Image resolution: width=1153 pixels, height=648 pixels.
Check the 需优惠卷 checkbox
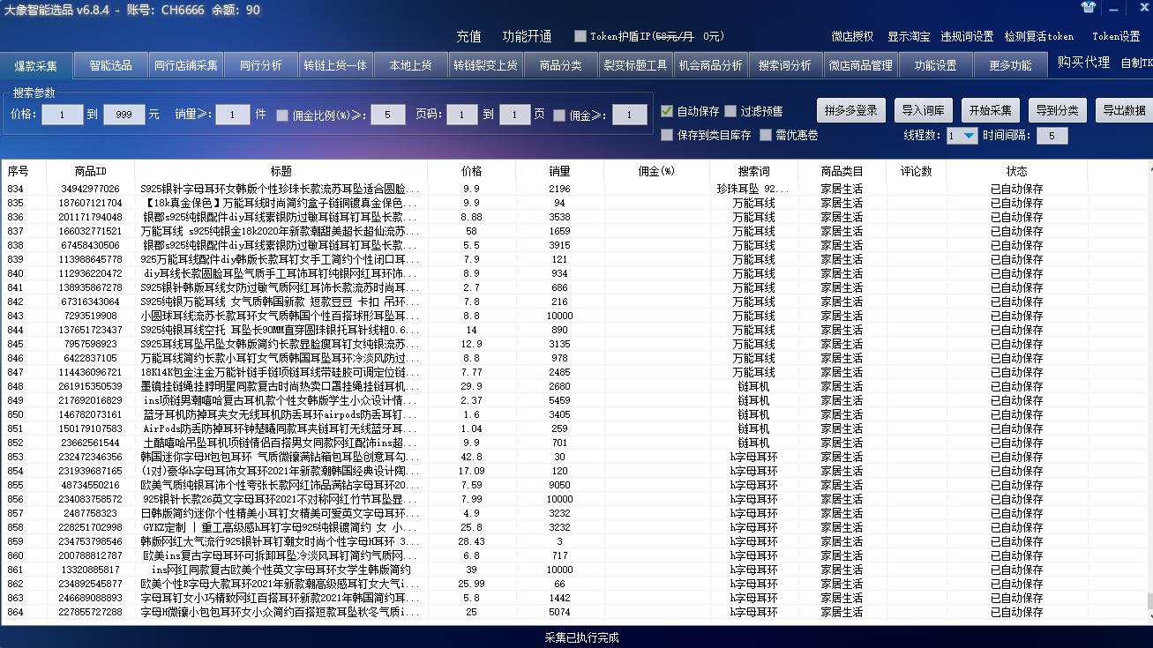pos(766,135)
